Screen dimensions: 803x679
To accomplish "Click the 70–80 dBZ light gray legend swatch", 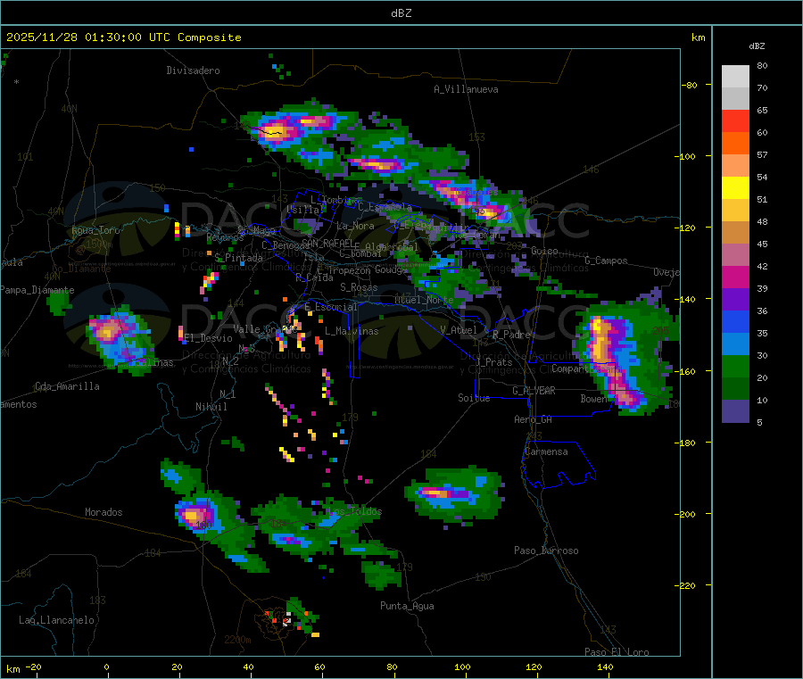I will coord(735,77).
